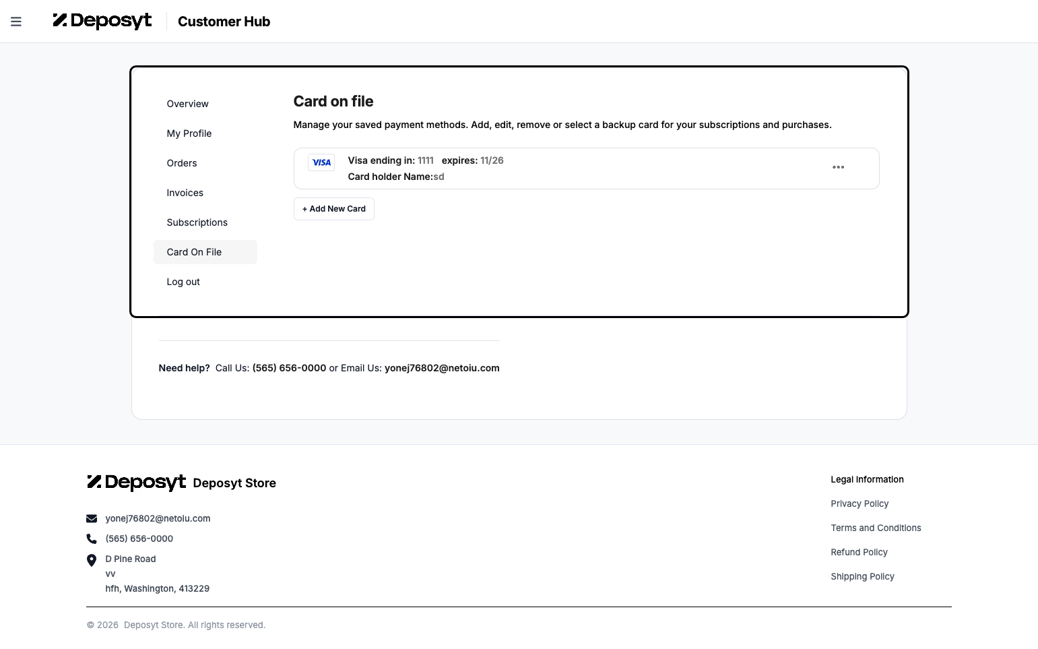Viewport: 1038px width, 649px height.
Task: Click the Add New Card button
Action: pos(334,209)
